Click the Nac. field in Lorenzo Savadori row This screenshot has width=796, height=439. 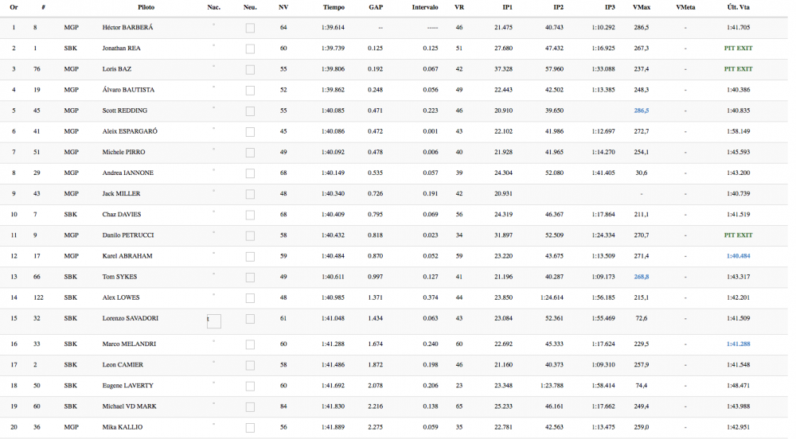[x=213, y=321]
